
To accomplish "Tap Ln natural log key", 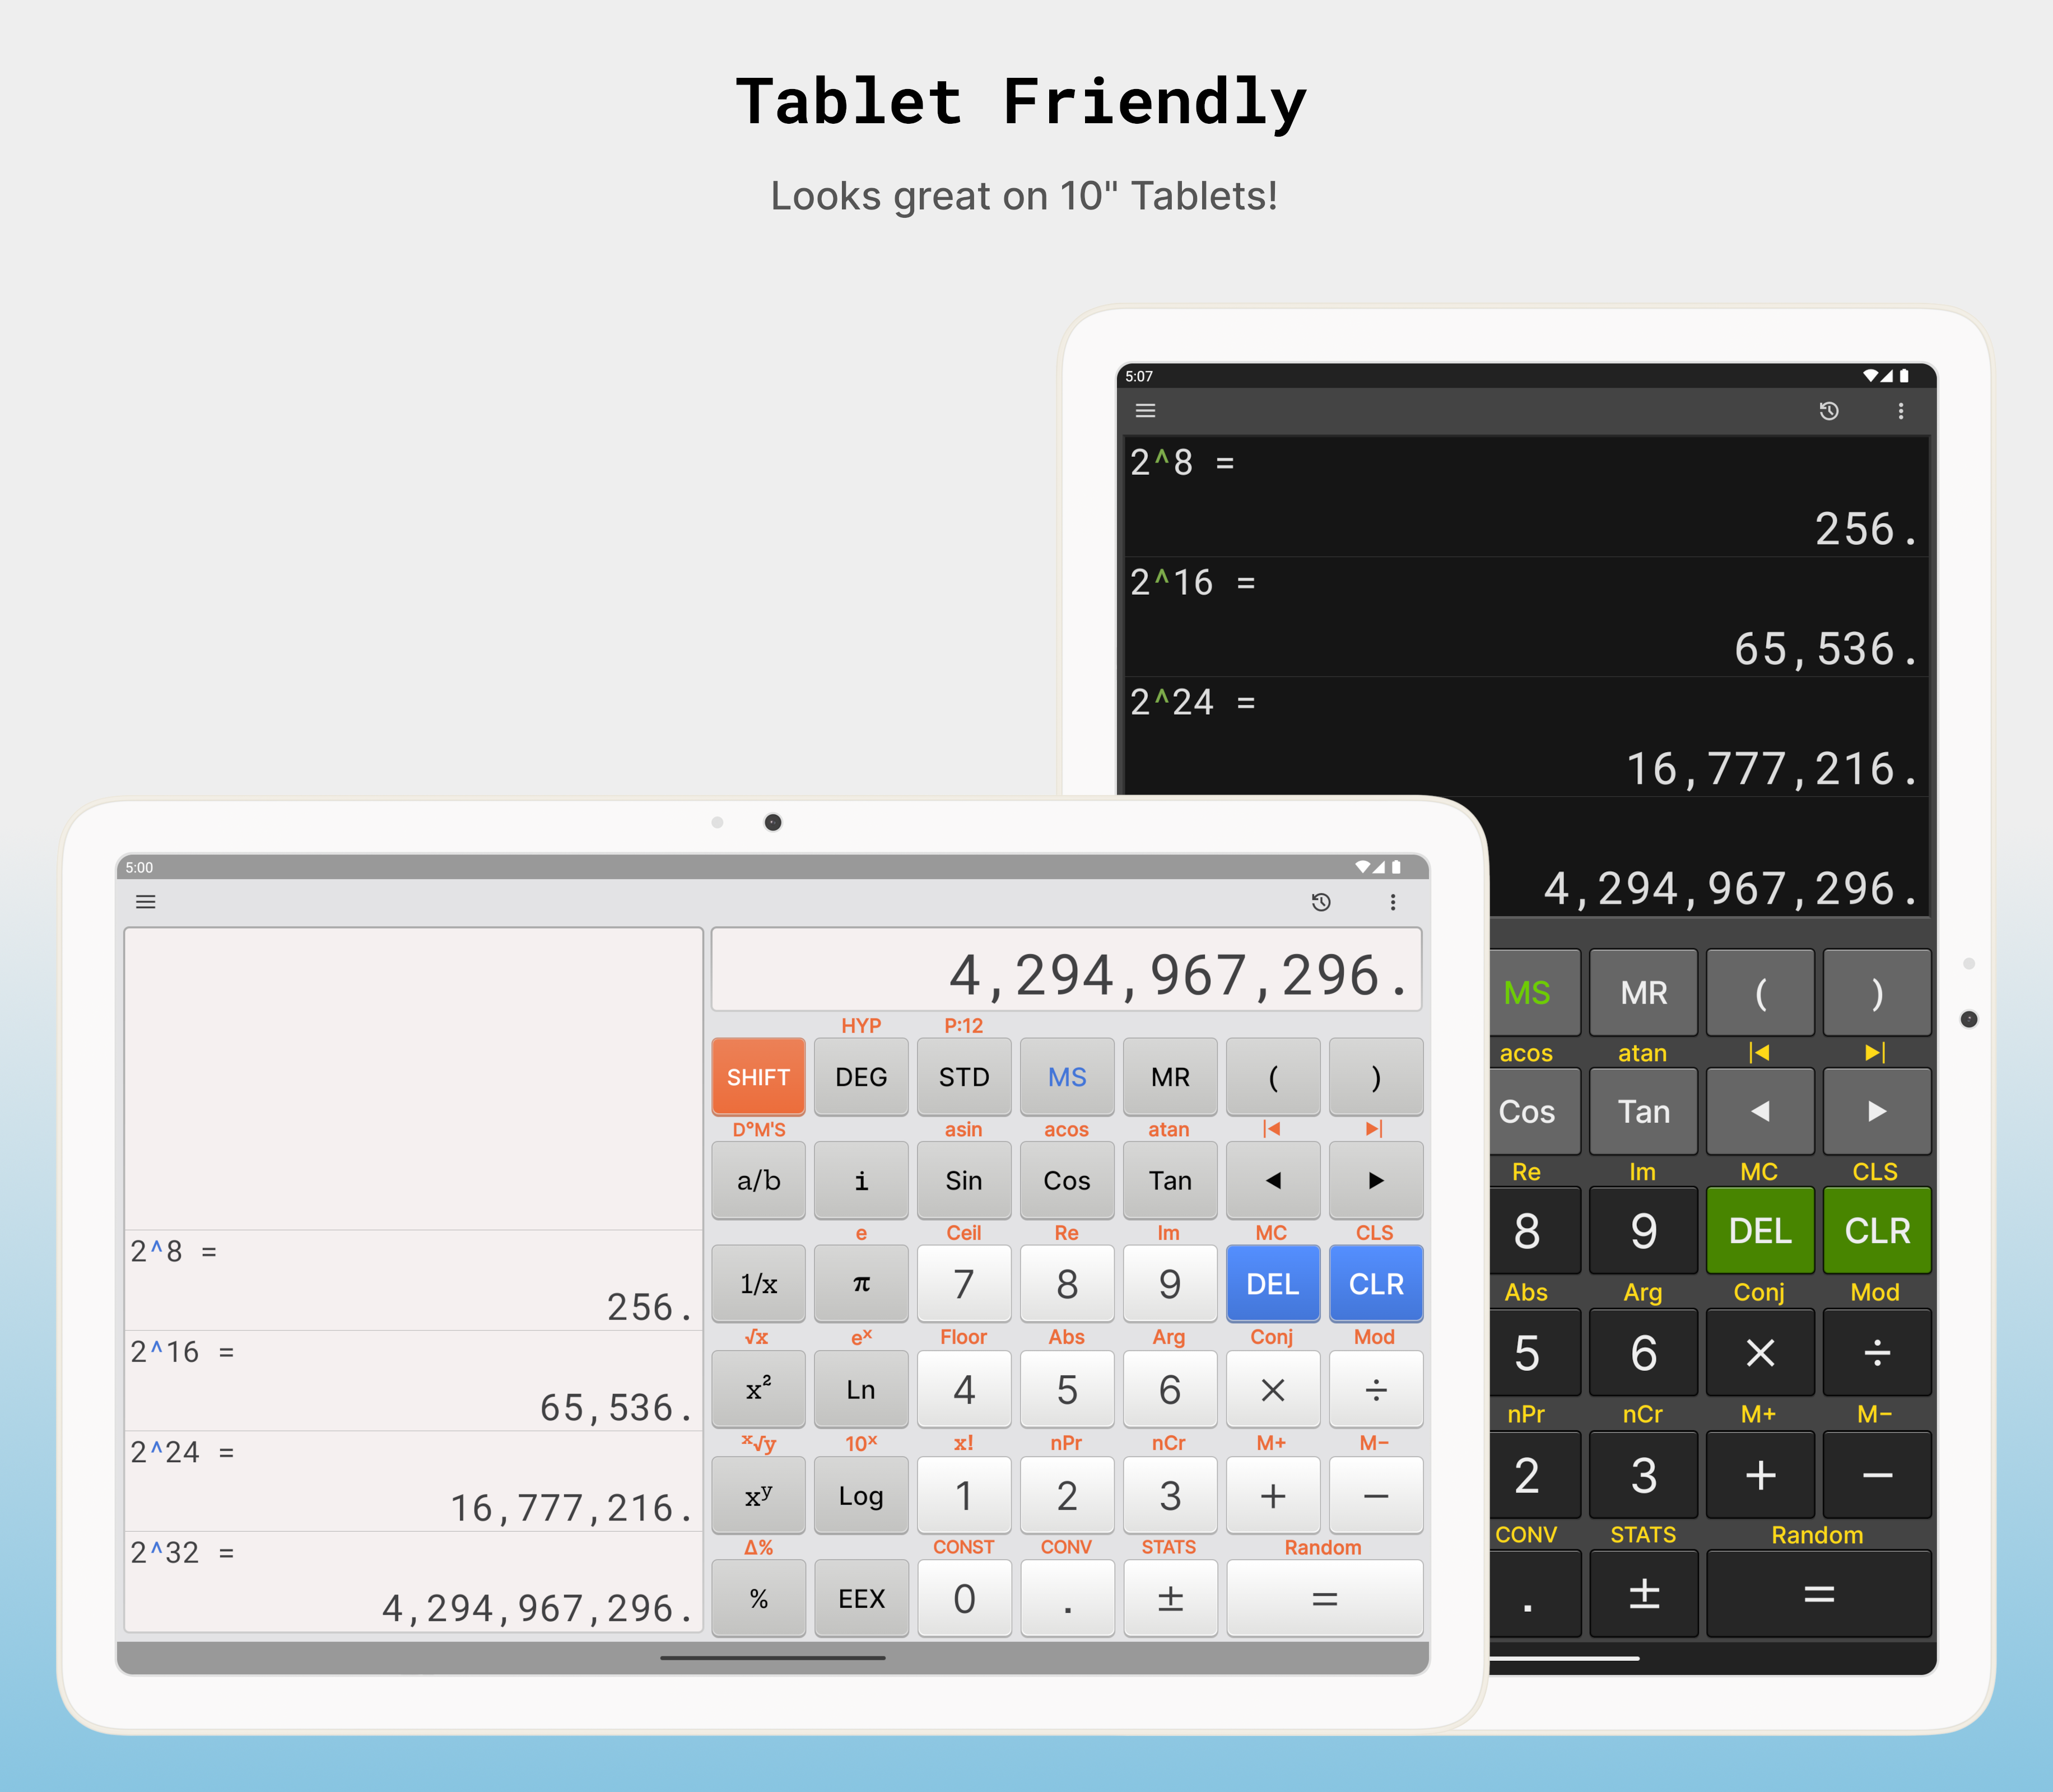I will click(862, 1390).
